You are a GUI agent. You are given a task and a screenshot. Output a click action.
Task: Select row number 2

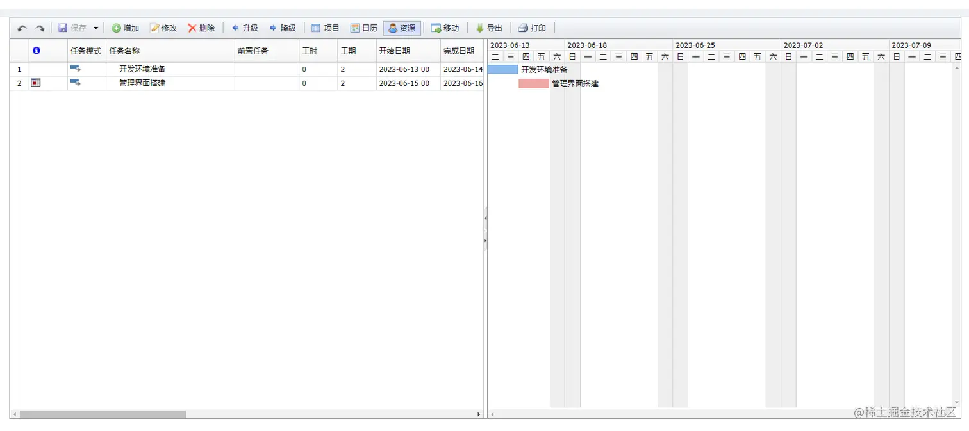click(19, 83)
